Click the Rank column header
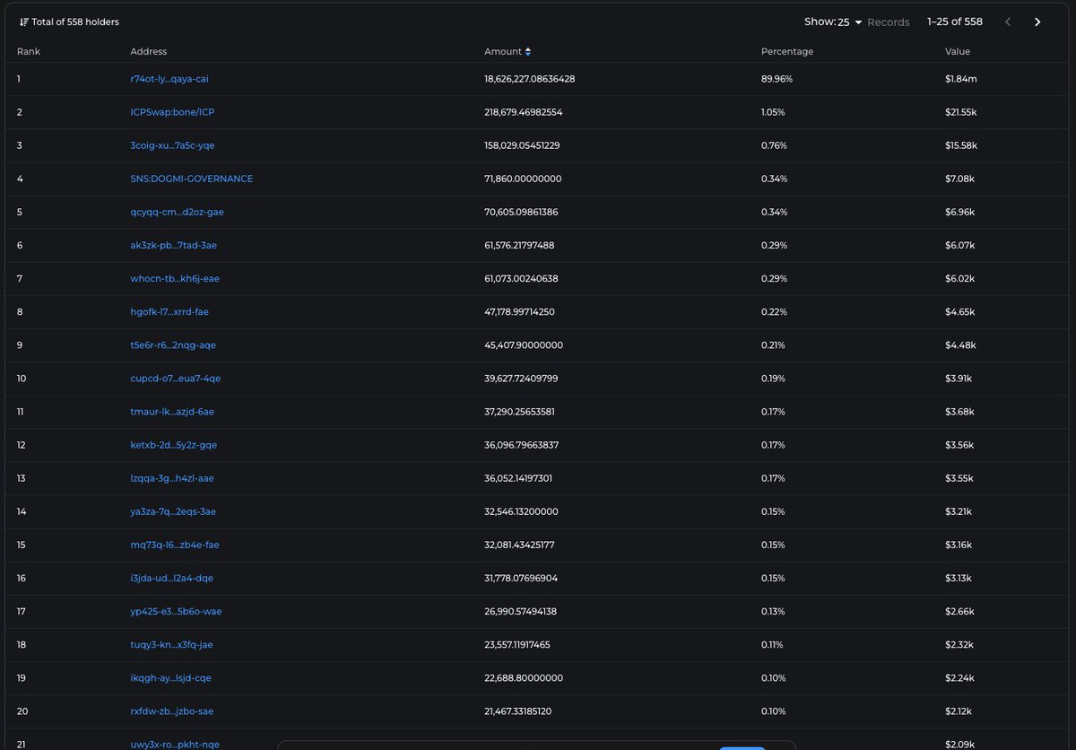This screenshot has height=750, width=1076. pyautogui.click(x=29, y=51)
